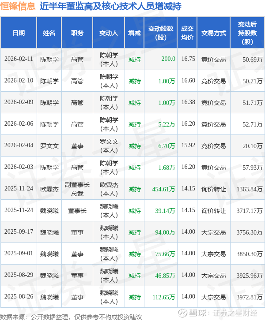
Task: Click the 董事长 position cell
Action: coord(77,211)
